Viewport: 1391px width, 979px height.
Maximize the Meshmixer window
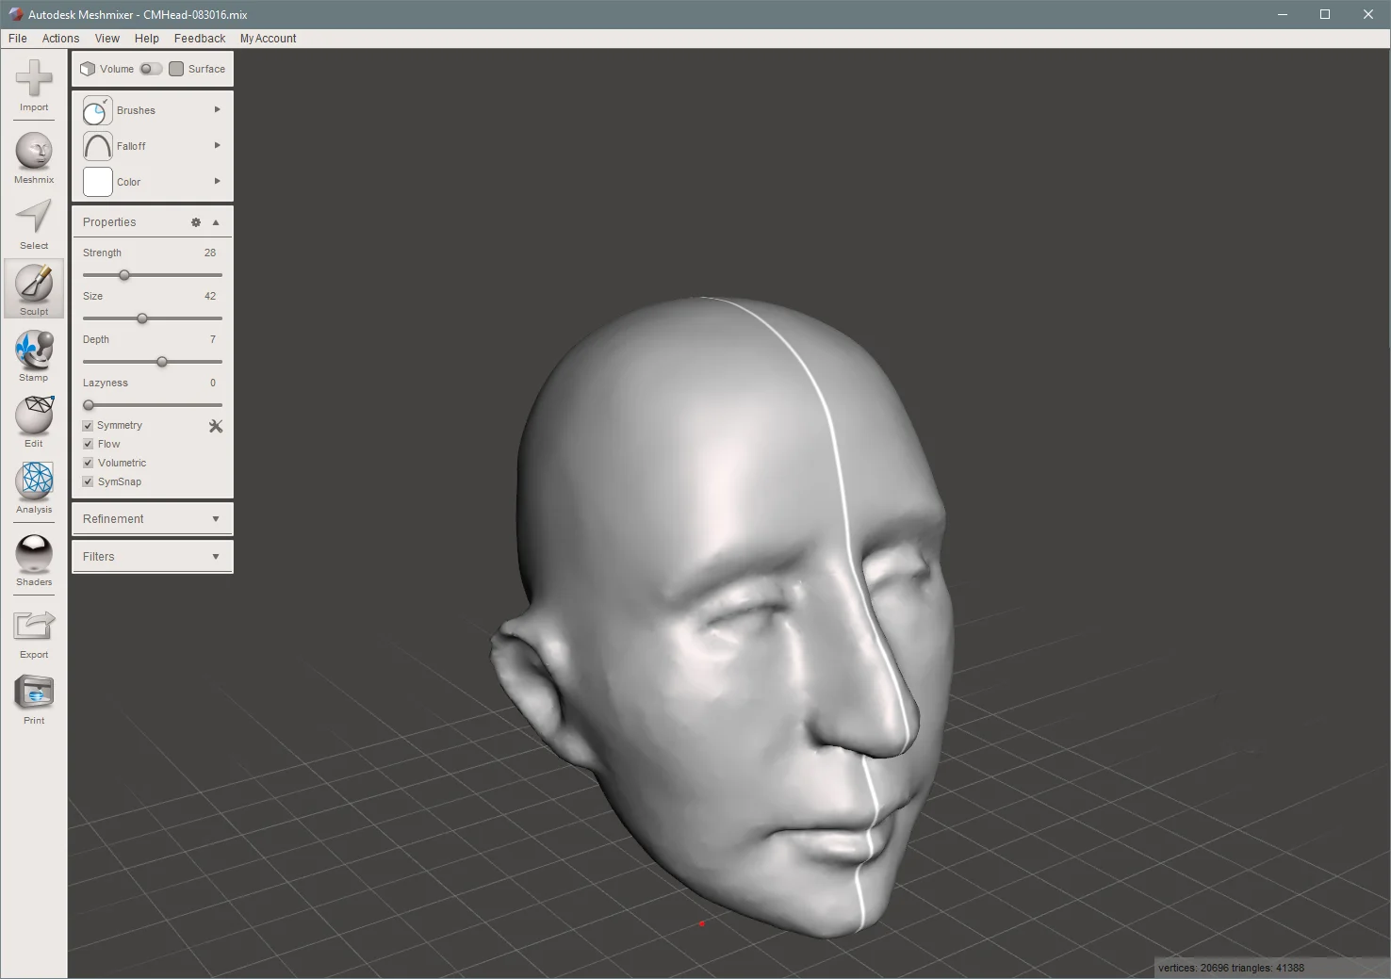(x=1325, y=14)
